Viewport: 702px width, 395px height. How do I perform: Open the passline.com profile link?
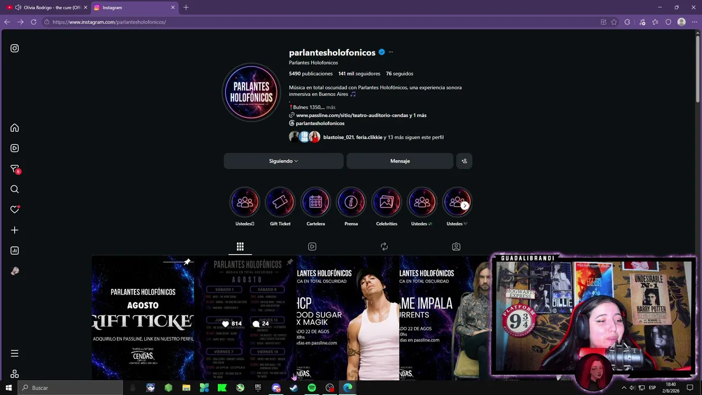click(x=361, y=115)
